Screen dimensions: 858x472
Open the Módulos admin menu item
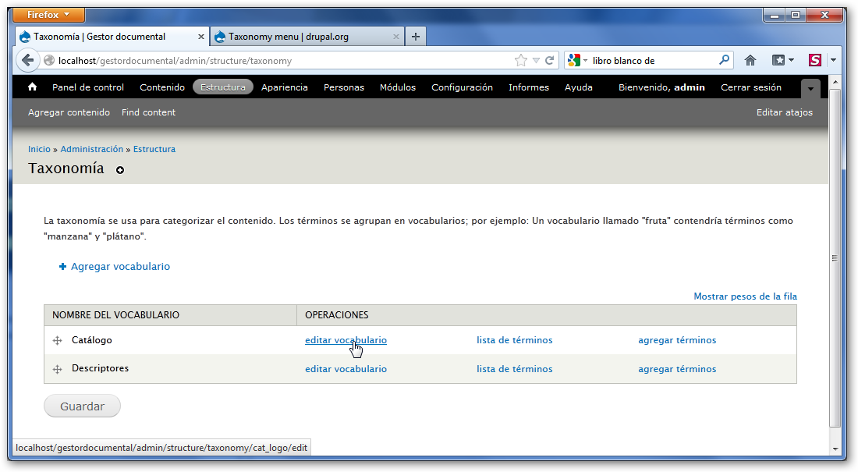tap(397, 87)
